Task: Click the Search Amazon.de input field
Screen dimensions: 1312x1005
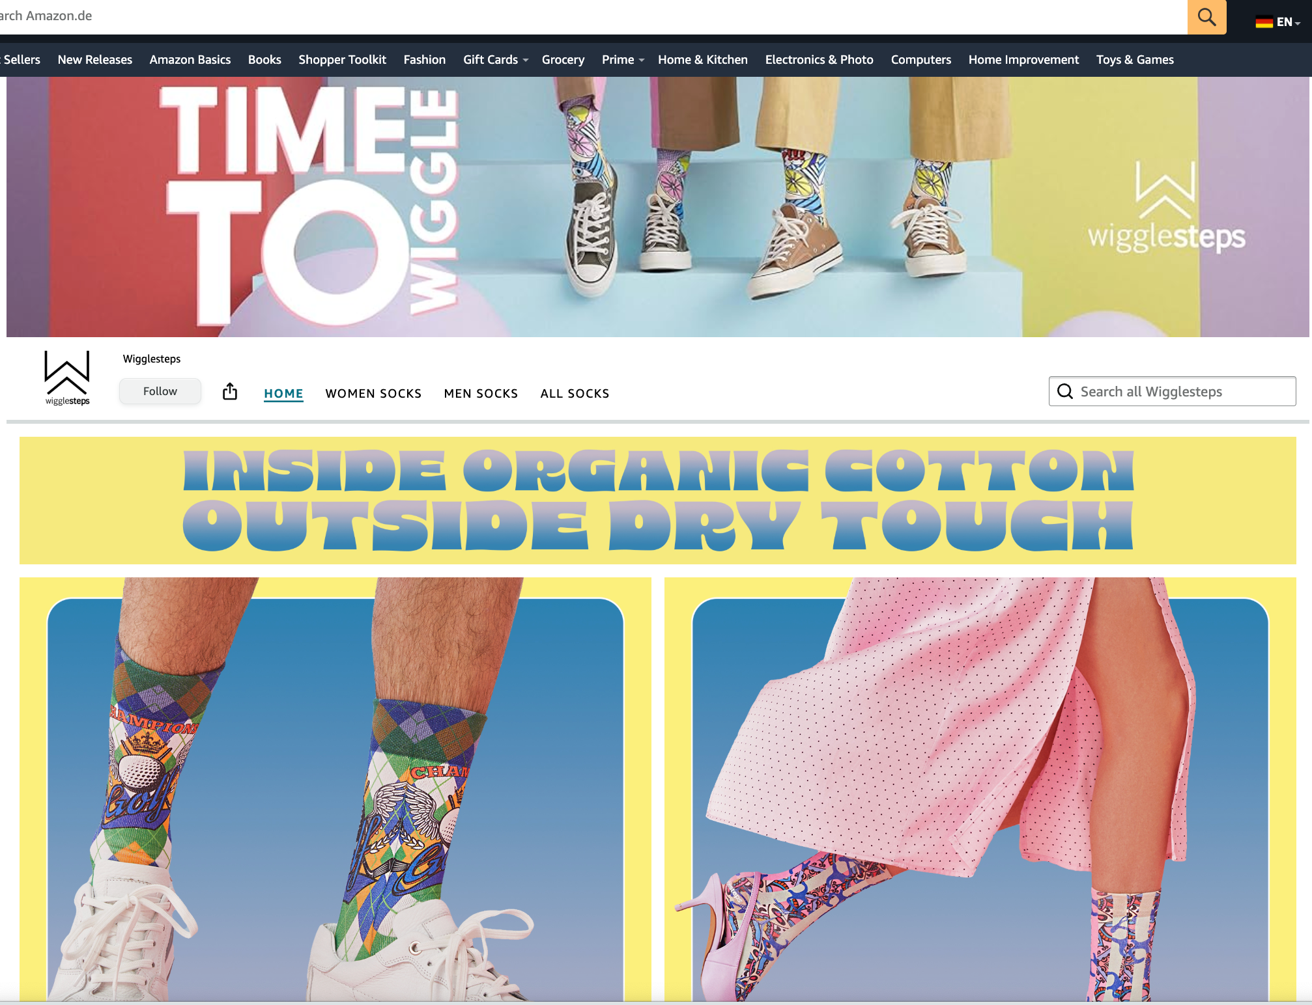Action: [593, 16]
